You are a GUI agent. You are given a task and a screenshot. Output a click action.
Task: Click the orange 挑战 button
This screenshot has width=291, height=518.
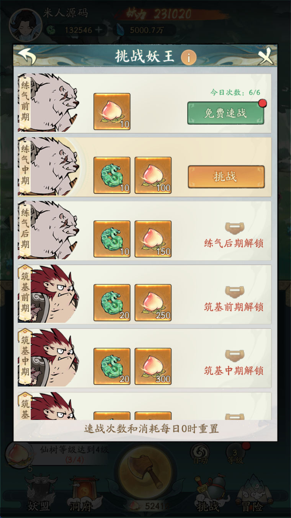pyautogui.click(x=226, y=177)
